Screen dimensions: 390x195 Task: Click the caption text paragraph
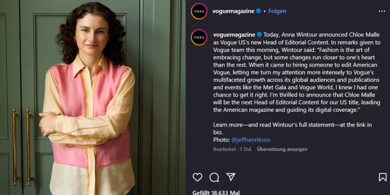[297, 72]
